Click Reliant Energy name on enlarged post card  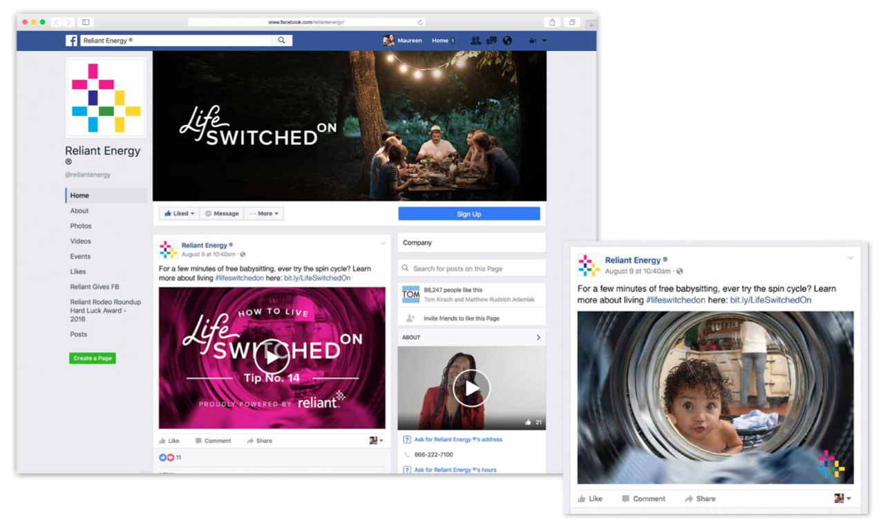pos(632,260)
